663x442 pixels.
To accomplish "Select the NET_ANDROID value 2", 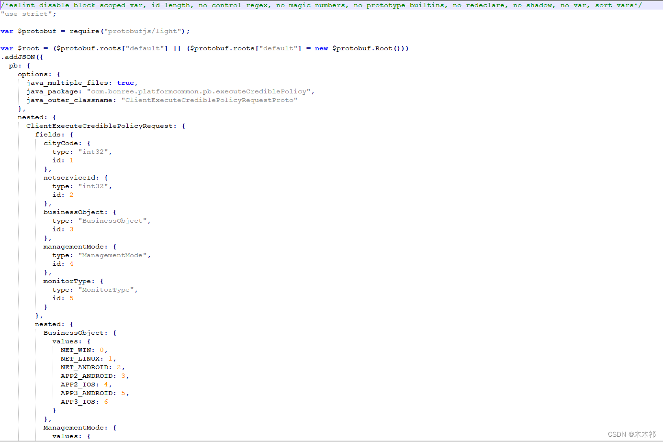I will (118, 367).
